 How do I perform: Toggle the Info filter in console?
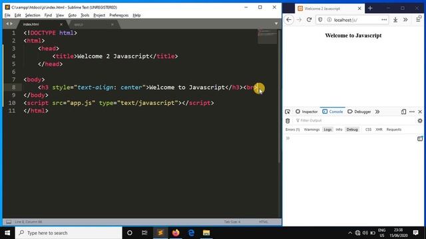click(339, 129)
